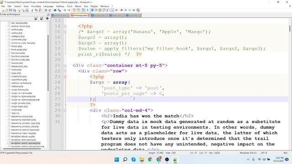Image resolution: width=292 pixels, height=164 pixels.
Task: Select footer.php in the workspace tree
Action: 16,46
